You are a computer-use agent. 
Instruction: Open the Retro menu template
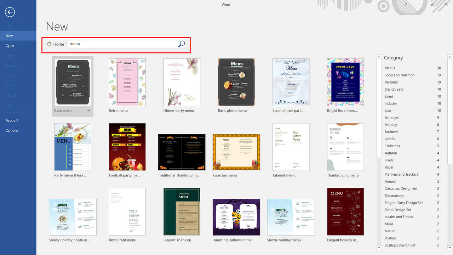click(127, 82)
